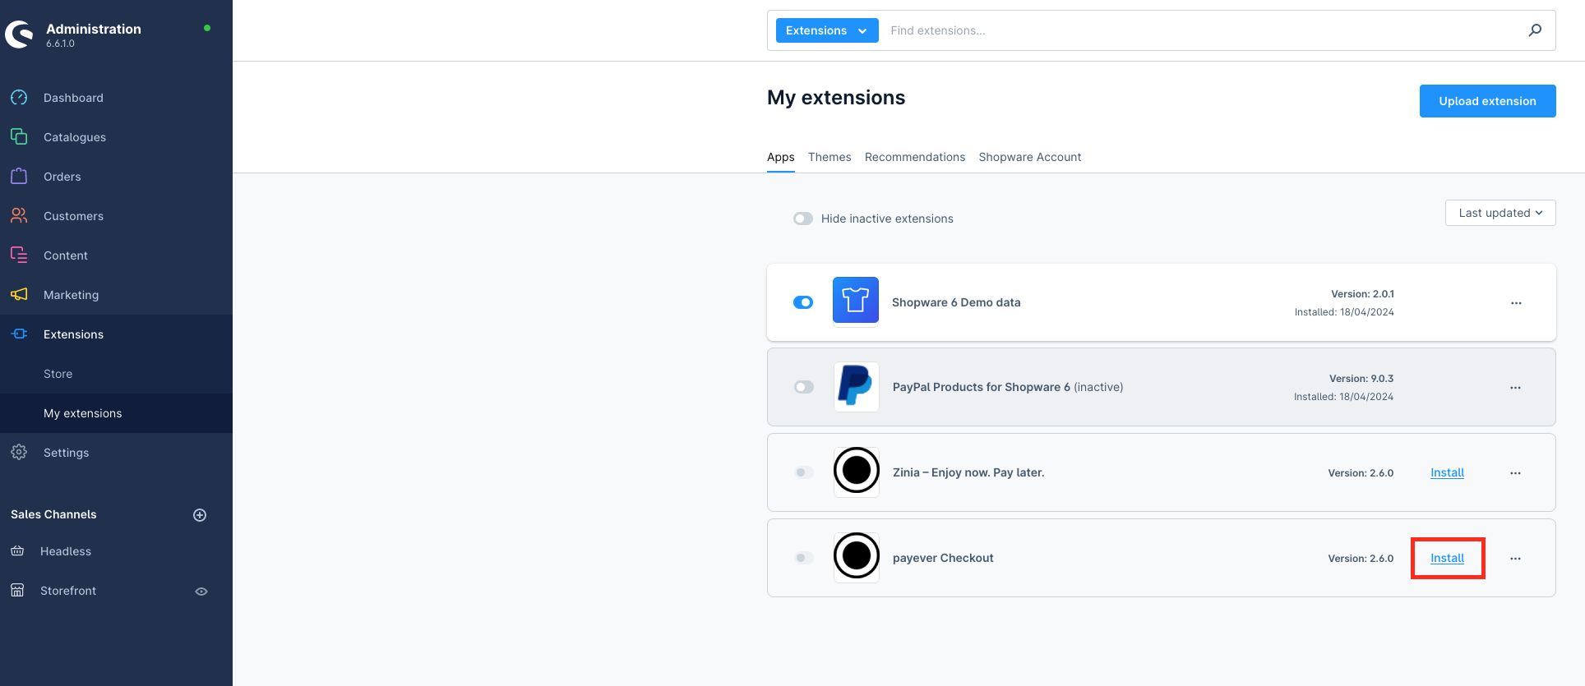Click the My extensions page heading
1585x686 pixels.
(836, 98)
